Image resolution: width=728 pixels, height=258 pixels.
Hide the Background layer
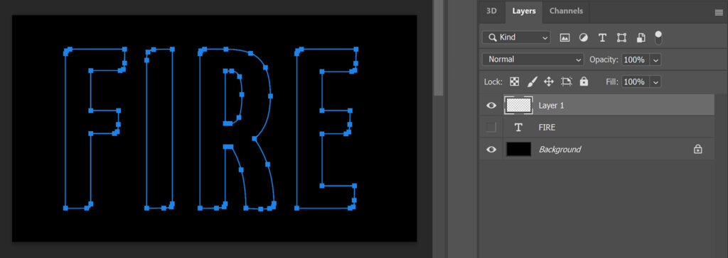(x=491, y=150)
